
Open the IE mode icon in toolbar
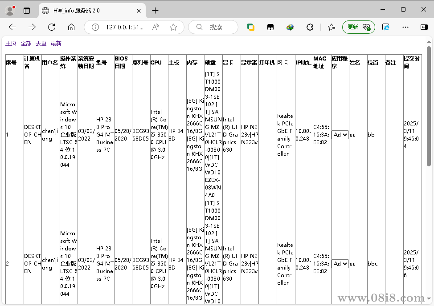click(386, 27)
